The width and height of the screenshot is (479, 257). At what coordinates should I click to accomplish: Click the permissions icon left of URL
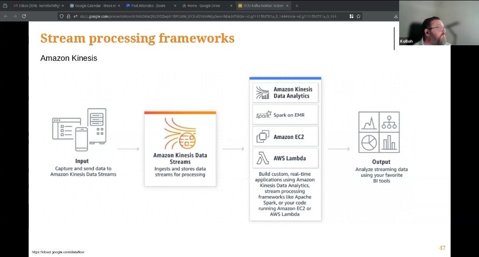pyautogui.click(x=75, y=16)
